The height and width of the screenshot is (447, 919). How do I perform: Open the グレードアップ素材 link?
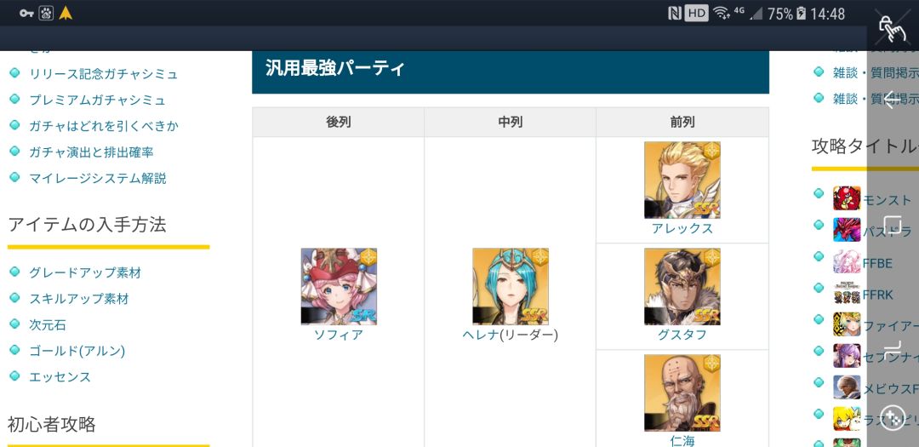[86, 272]
